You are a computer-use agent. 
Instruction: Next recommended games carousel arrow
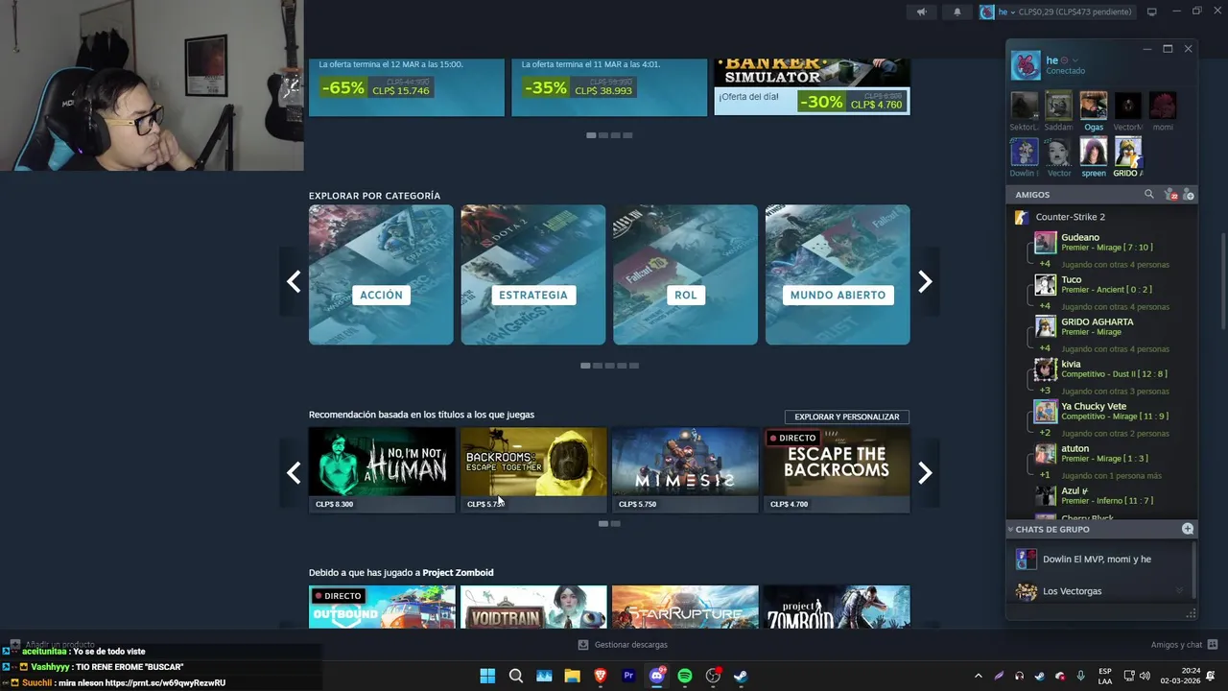[x=925, y=472]
